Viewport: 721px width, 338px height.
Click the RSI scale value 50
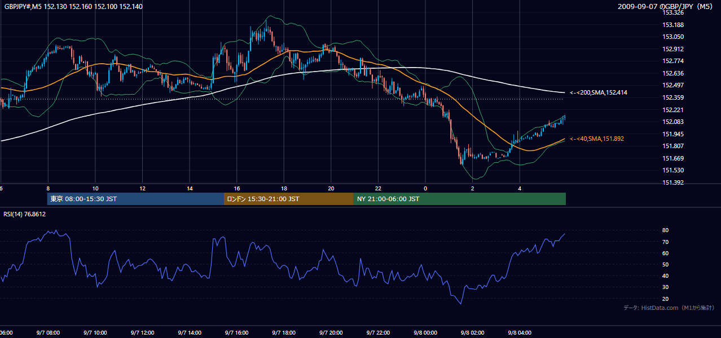point(666,264)
